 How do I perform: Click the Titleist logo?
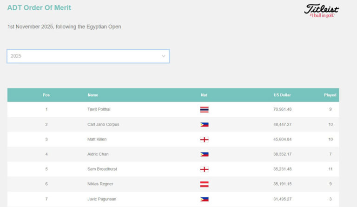pyautogui.click(x=321, y=10)
